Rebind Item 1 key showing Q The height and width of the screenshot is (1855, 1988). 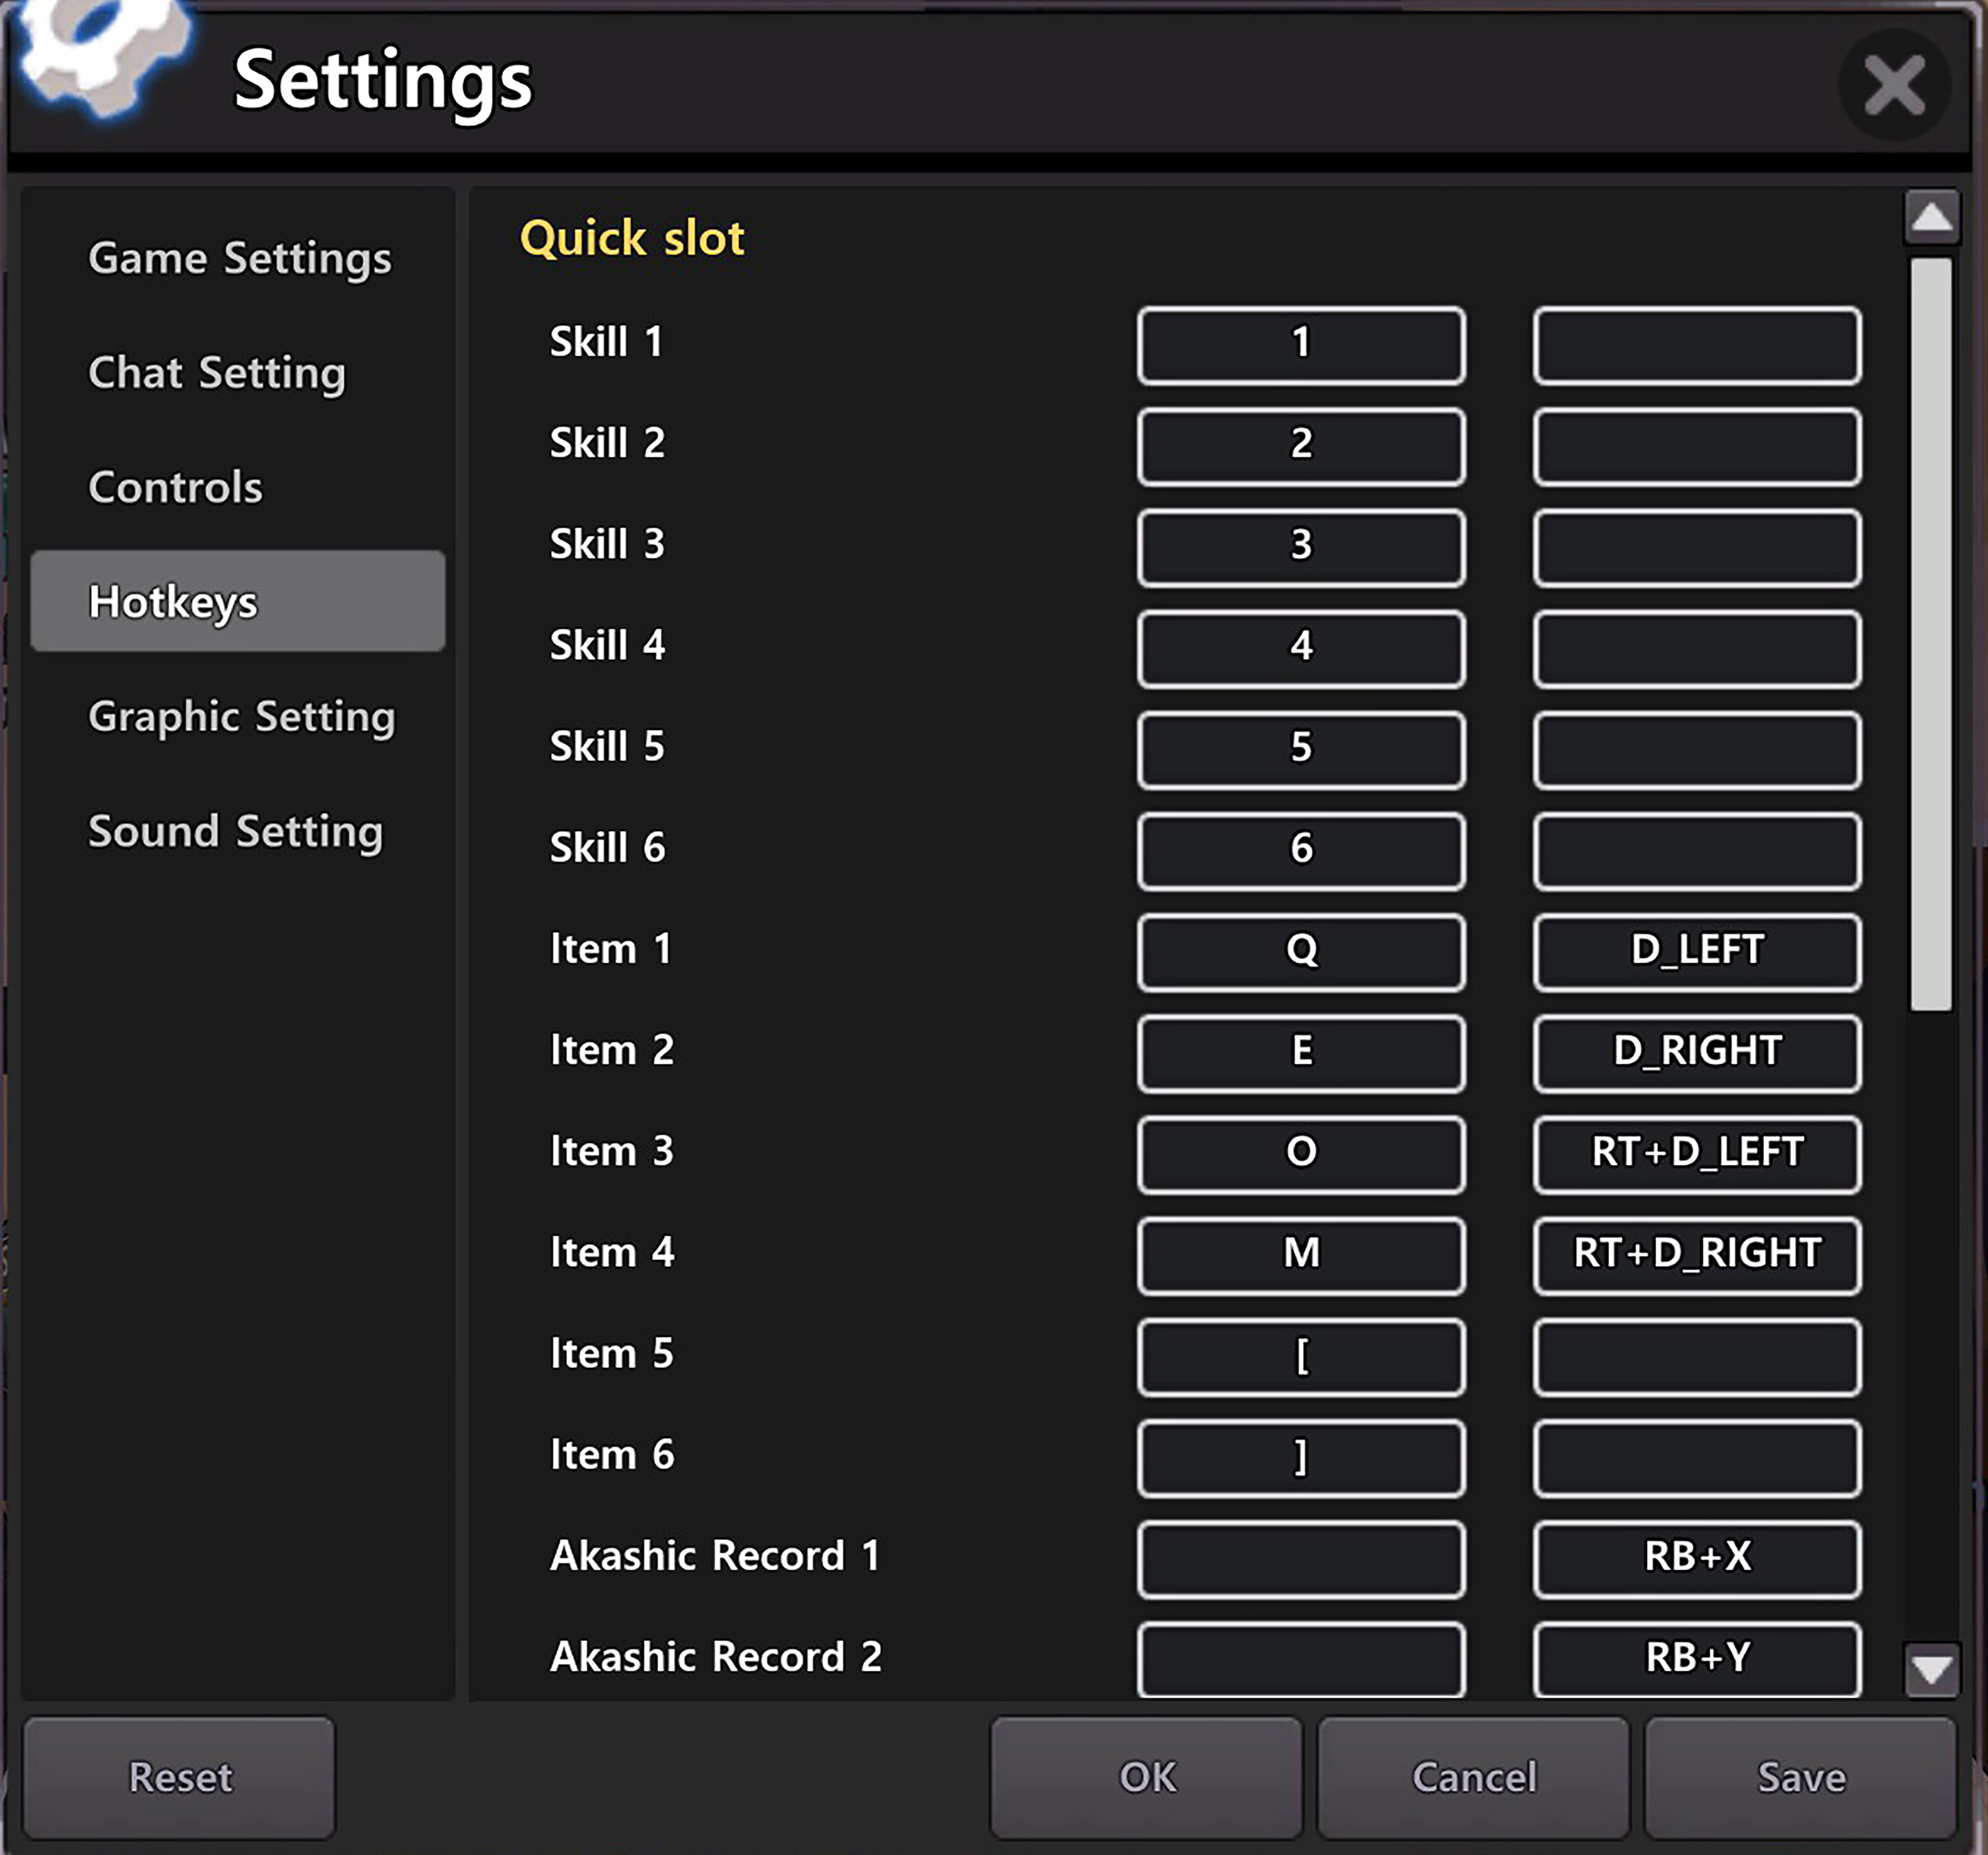coord(1300,951)
